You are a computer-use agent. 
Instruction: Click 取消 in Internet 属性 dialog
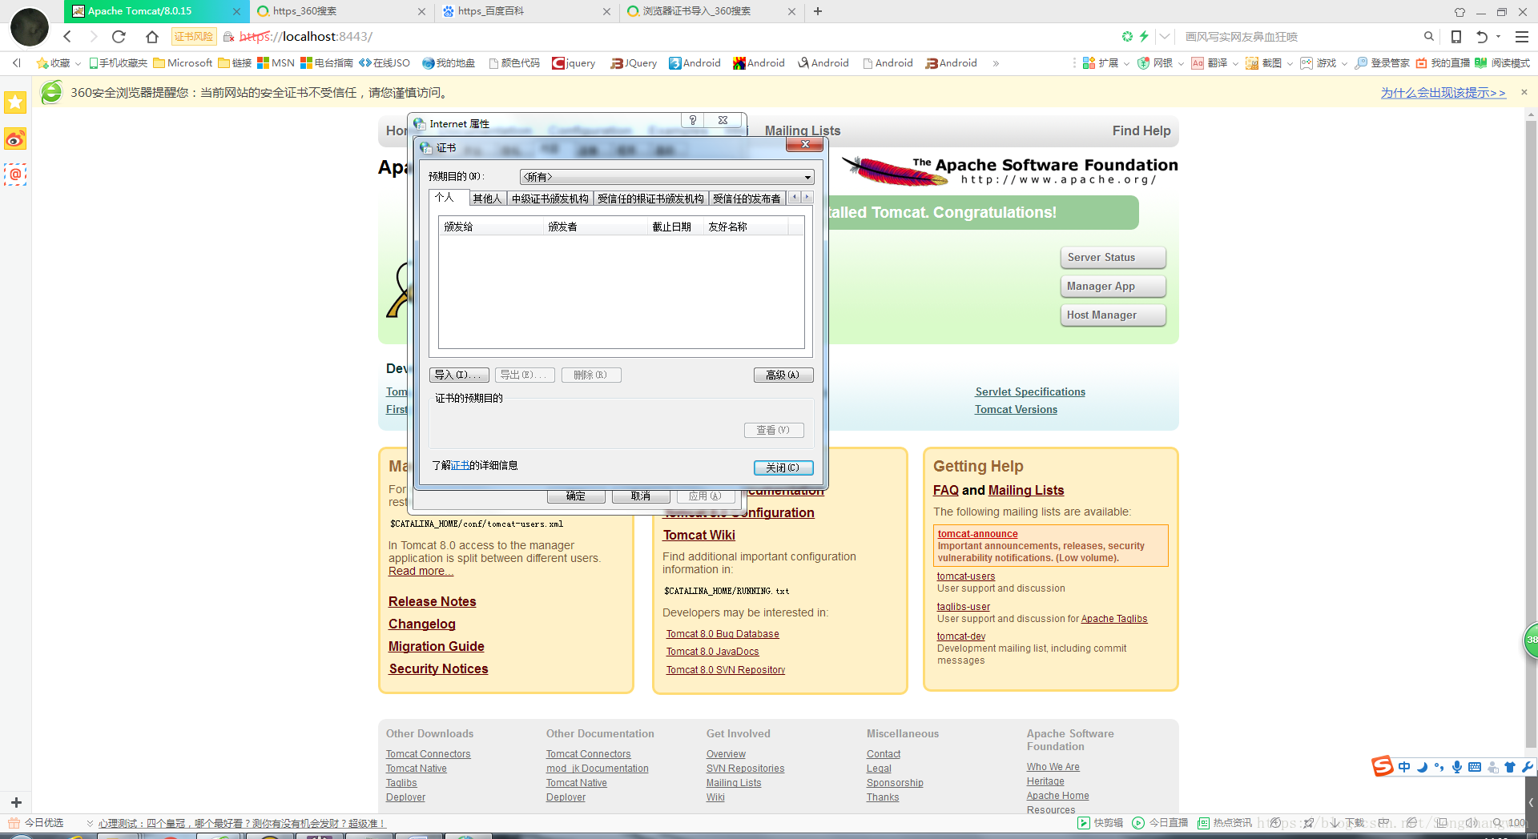641,496
